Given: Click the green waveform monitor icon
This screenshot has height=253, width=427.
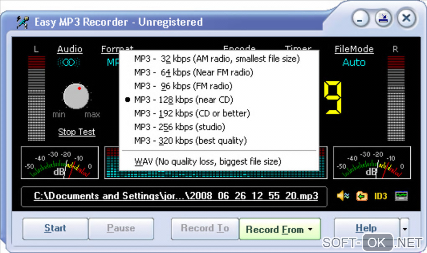Looking at the screenshot, I should pos(401,196).
